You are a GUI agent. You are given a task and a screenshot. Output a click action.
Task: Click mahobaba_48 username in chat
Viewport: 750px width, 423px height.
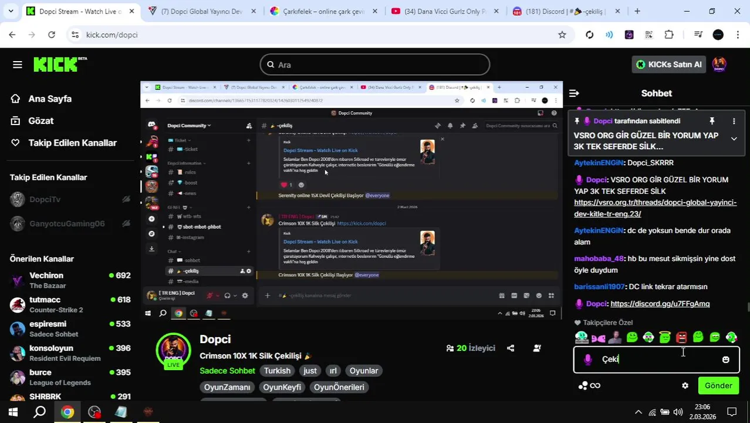599,258
